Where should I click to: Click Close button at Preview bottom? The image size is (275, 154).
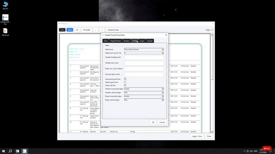point(209,136)
